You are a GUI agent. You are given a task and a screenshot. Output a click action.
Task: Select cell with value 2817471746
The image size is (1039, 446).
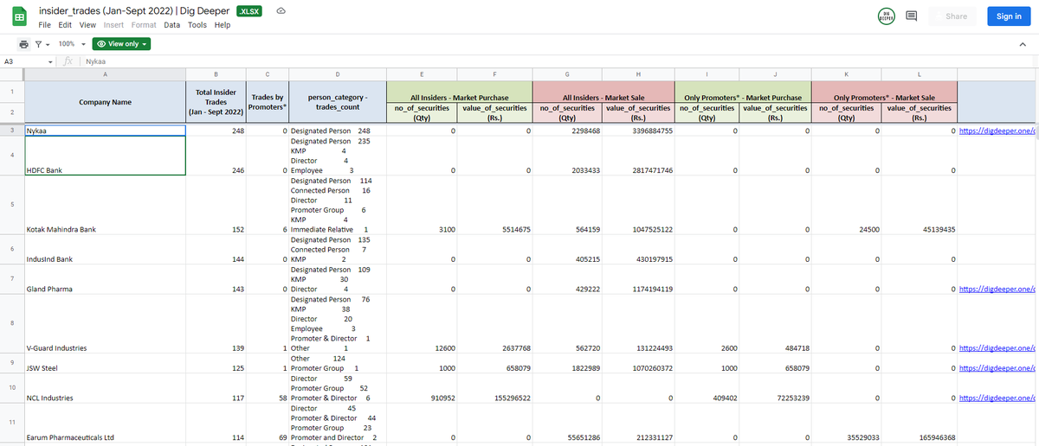pos(638,156)
